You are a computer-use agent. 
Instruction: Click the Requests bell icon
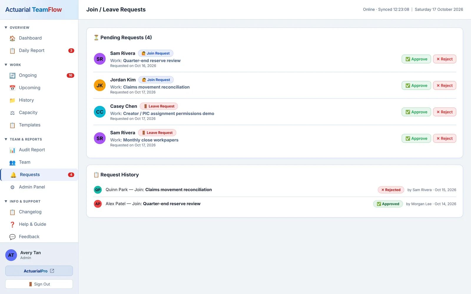pyautogui.click(x=13, y=175)
